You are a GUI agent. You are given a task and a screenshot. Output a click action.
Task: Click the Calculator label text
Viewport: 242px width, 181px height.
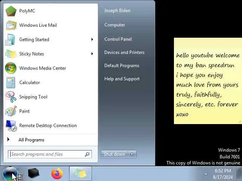coord(29,83)
